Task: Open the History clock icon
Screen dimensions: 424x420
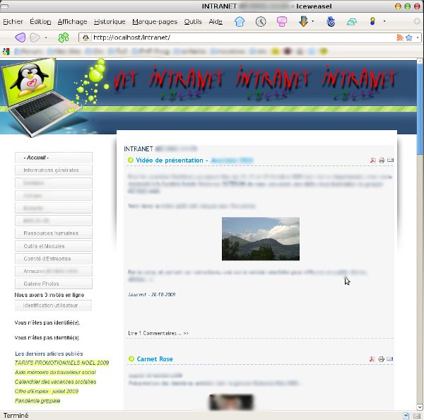Action: point(261,21)
